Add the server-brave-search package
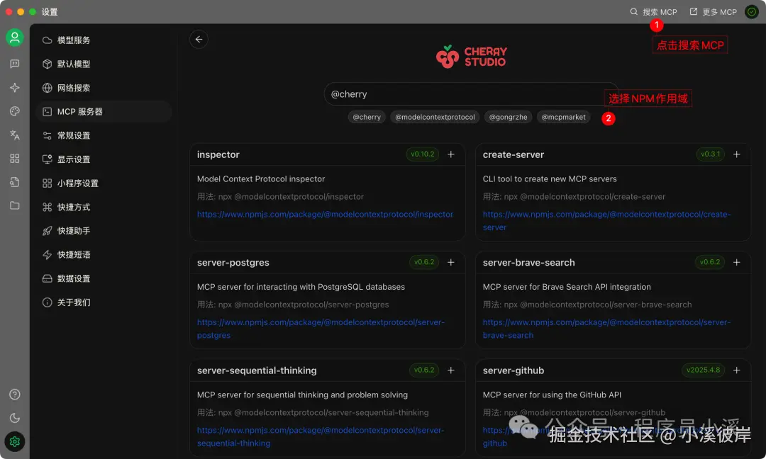Image resolution: width=766 pixels, height=459 pixels. [737, 262]
